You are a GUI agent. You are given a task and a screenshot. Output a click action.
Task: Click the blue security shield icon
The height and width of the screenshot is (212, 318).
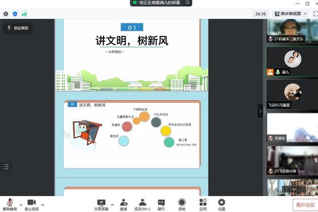pyautogui.click(x=15, y=14)
